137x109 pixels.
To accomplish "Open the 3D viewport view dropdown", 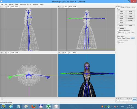I will (x=63, y=53).
